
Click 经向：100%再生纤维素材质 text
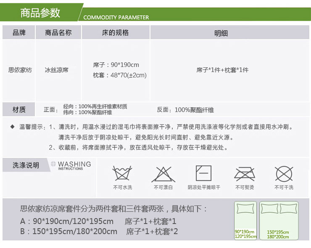tap(95, 107)
